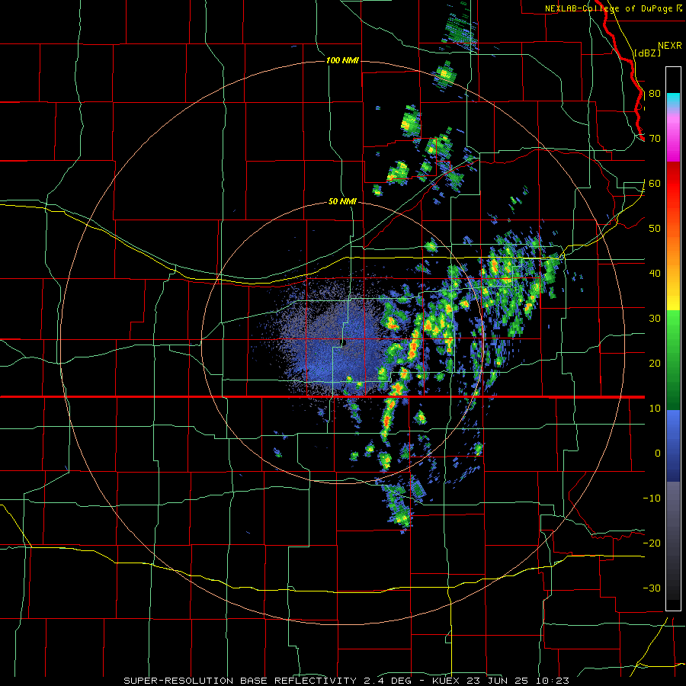Pick the cyan top segment of the color bar
The height and width of the screenshot is (686, 686).
673,101
